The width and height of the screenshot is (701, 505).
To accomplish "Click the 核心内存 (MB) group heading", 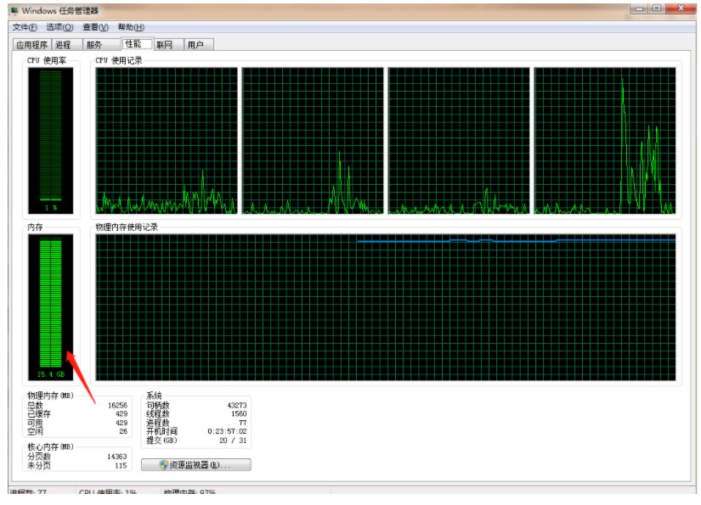I will 50,446.
